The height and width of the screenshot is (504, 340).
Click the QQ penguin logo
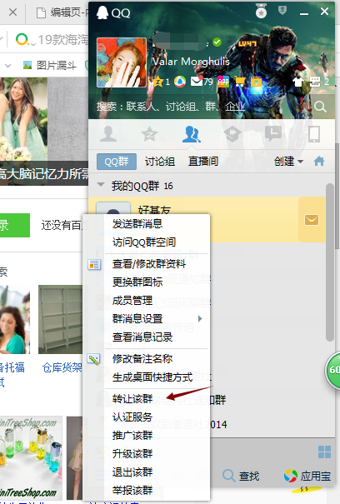tap(102, 12)
